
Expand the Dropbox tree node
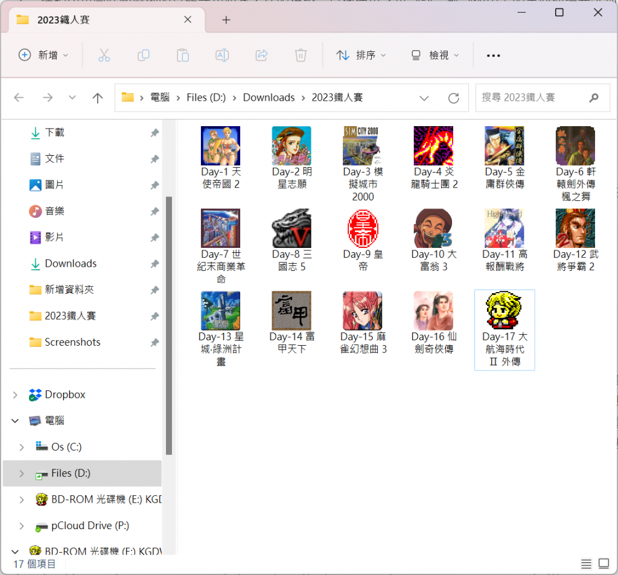[15, 395]
